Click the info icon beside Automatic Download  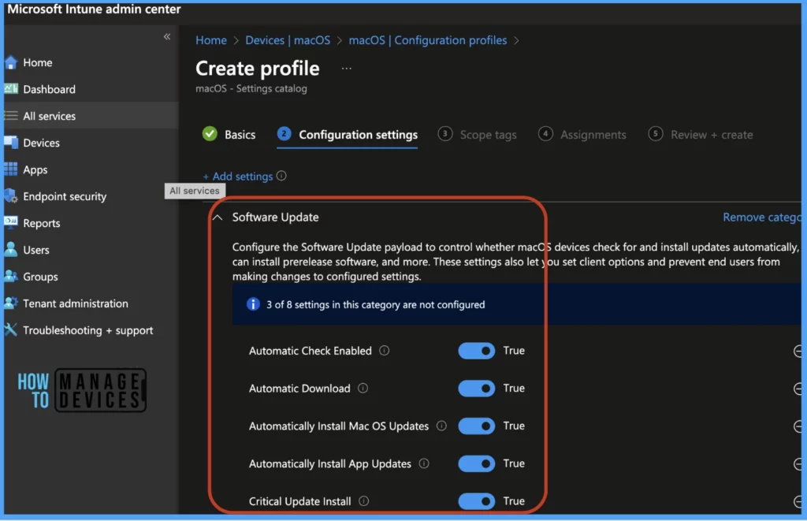pyautogui.click(x=363, y=388)
